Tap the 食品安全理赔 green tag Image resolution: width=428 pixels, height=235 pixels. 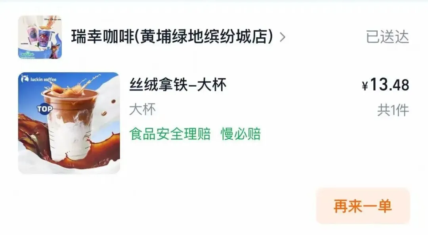170,134
